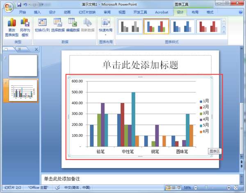This screenshot has height=193, width=246.
Task: Click Save As Template icon
Action: pyautogui.click(x=25, y=27)
